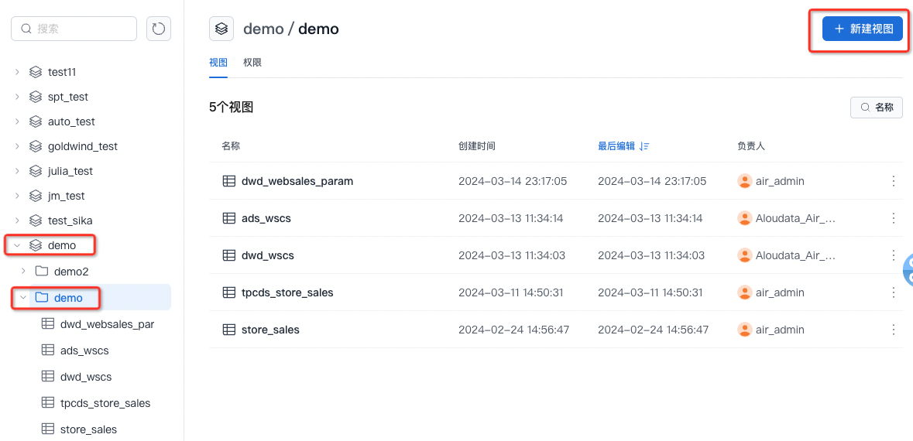Image resolution: width=913 pixels, height=441 pixels.
Task: Collapse the demo catalog node
Action: [17, 245]
